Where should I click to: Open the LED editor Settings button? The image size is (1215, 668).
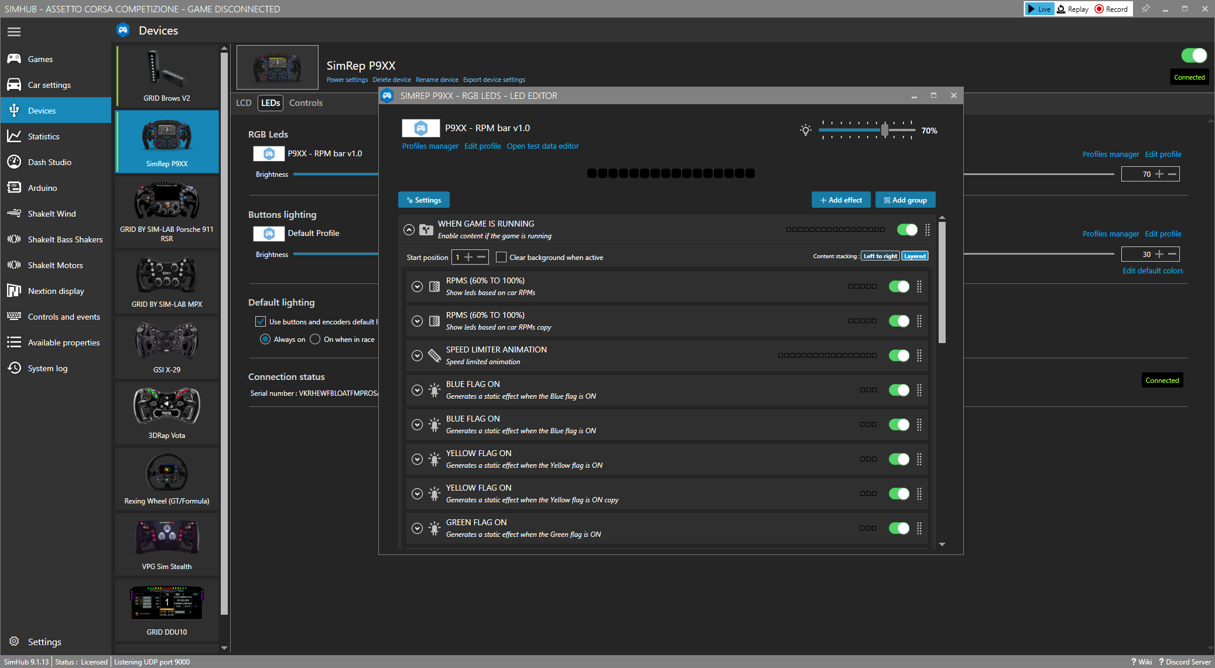[424, 200]
